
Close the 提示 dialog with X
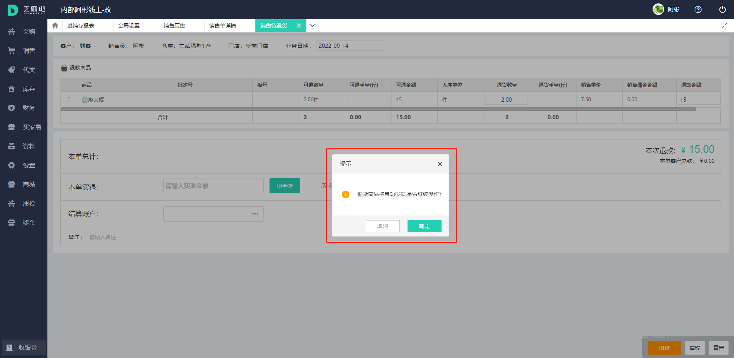click(x=440, y=164)
